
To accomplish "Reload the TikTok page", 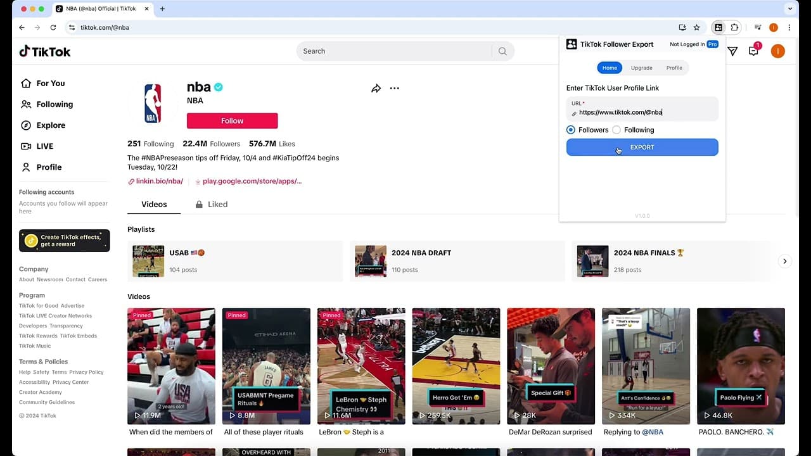I will 53,28.
